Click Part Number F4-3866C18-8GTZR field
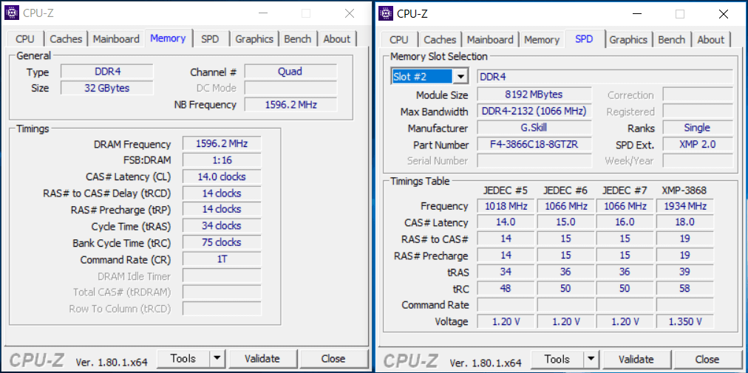The image size is (748, 373). pyautogui.click(x=534, y=144)
